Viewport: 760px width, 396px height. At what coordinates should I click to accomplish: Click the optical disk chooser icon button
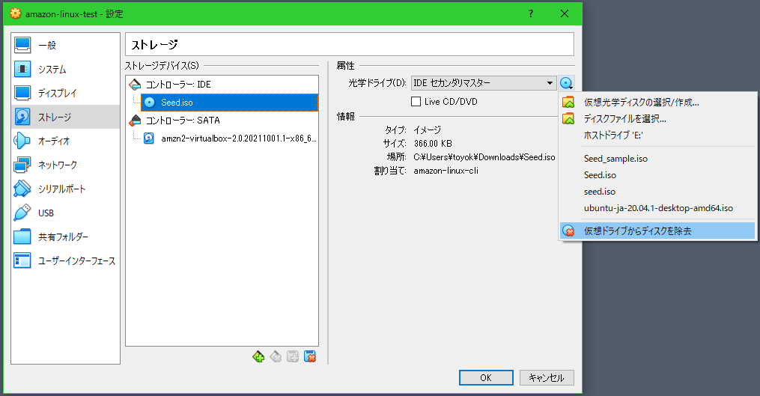pos(566,83)
